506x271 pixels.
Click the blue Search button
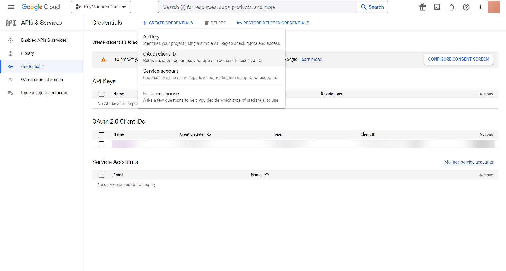(x=373, y=7)
